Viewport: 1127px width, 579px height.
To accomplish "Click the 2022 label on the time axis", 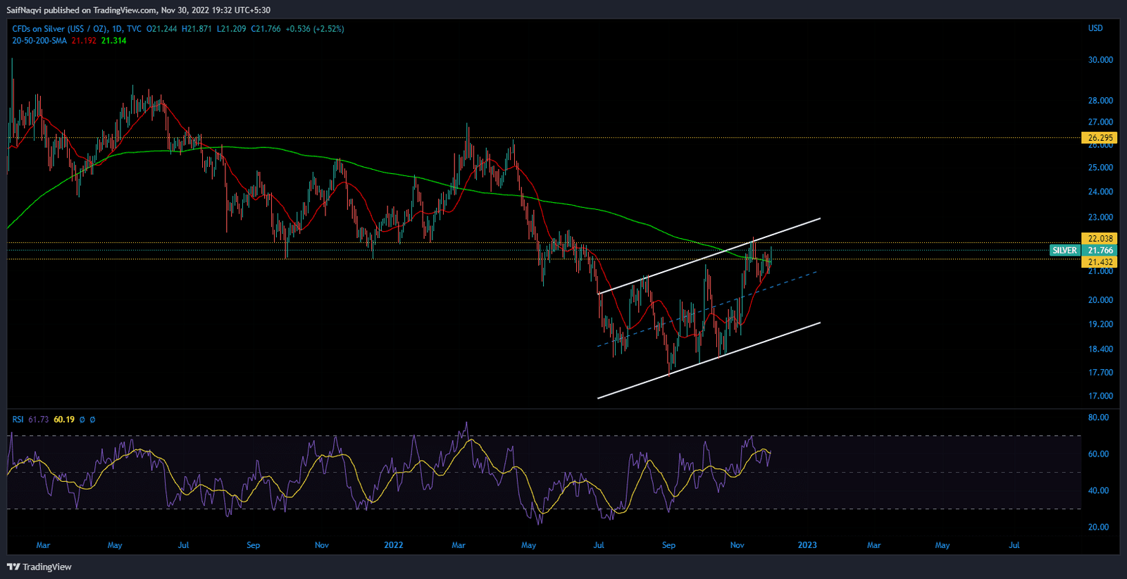I will point(393,545).
